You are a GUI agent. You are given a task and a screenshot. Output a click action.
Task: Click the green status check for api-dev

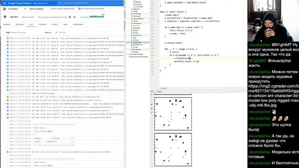pos(5,17)
